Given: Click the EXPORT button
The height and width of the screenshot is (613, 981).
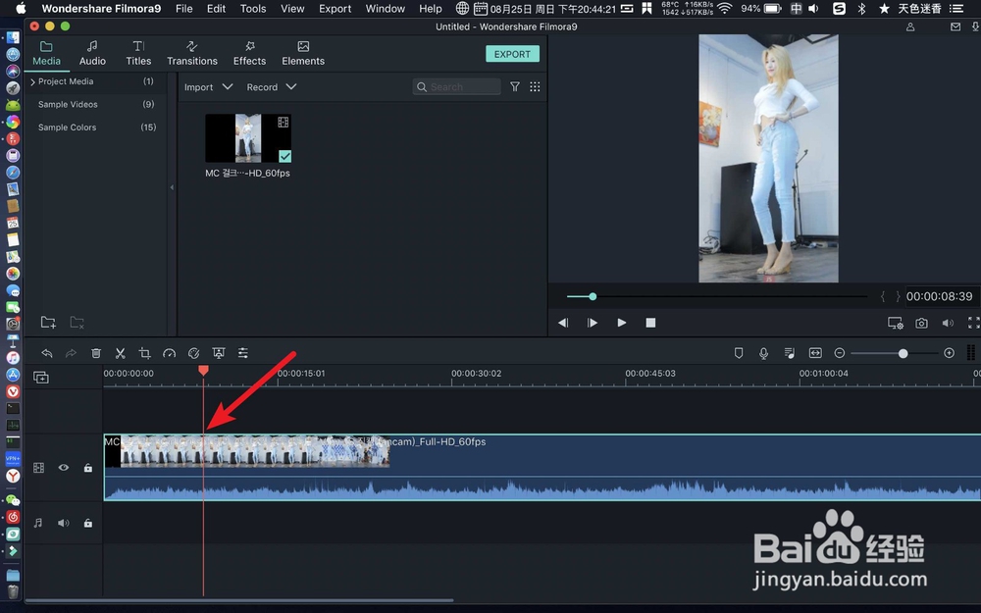Looking at the screenshot, I should pyautogui.click(x=512, y=54).
